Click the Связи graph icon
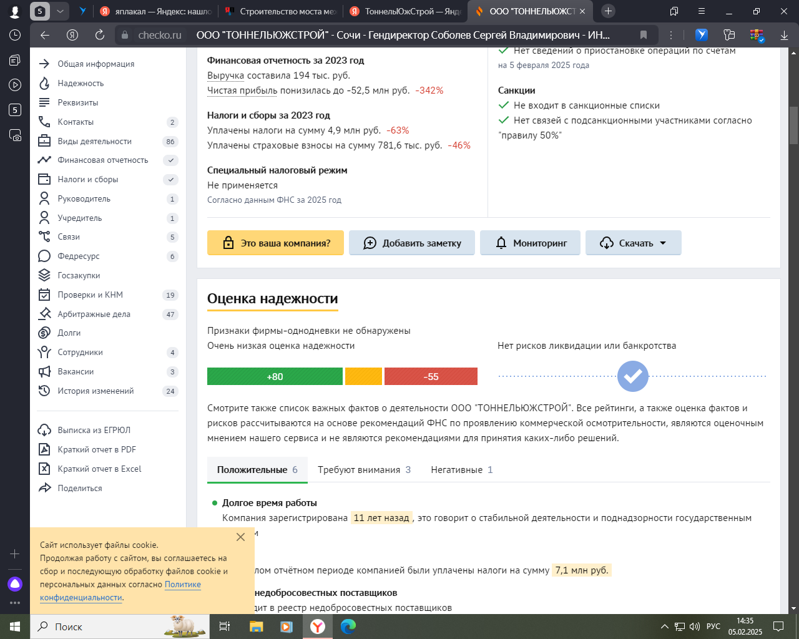The width and height of the screenshot is (799, 639). [44, 237]
